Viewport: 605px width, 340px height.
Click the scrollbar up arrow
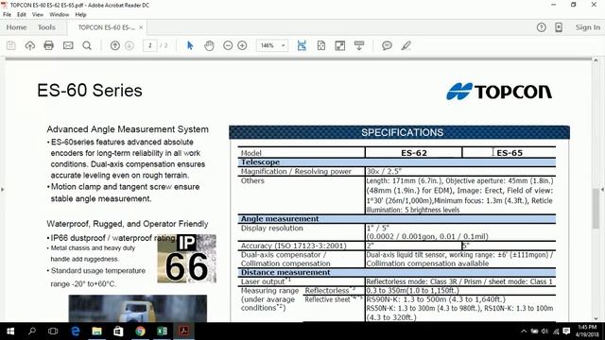(x=596, y=60)
